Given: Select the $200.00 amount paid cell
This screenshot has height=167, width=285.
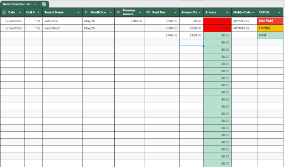Looking at the screenshot, I should click(191, 28).
